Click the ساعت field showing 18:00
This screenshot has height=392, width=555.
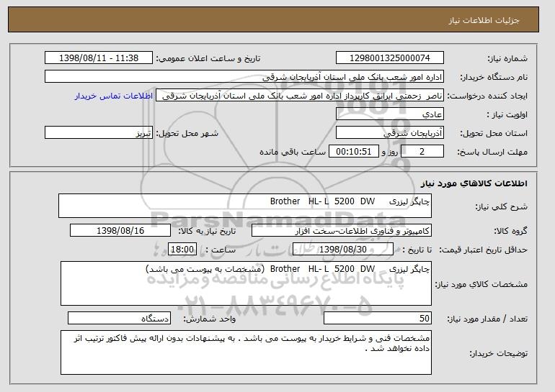182,250
